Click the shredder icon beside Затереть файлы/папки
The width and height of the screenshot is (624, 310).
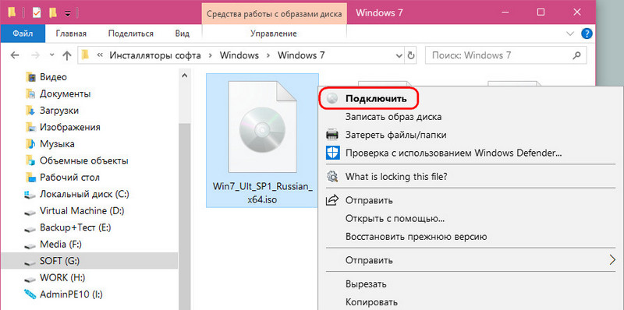point(332,135)
